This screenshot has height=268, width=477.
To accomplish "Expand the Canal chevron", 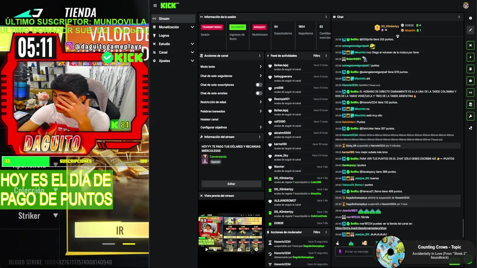I will [x=192, y=52].
